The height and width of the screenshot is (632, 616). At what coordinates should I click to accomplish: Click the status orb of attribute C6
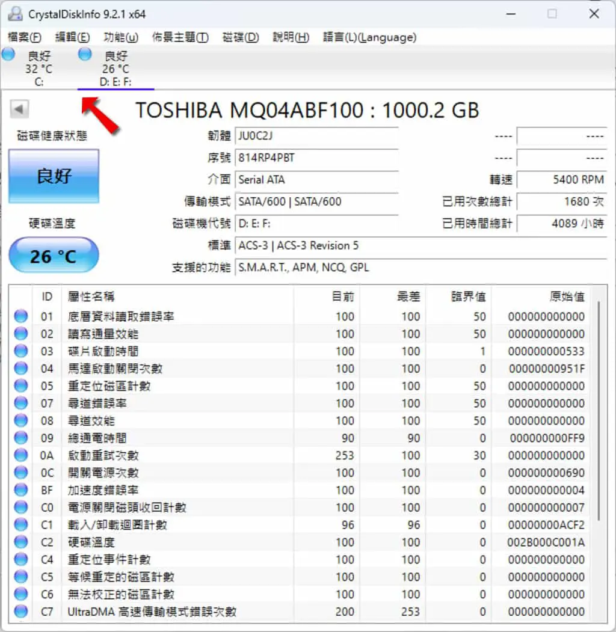pos(21,594)
